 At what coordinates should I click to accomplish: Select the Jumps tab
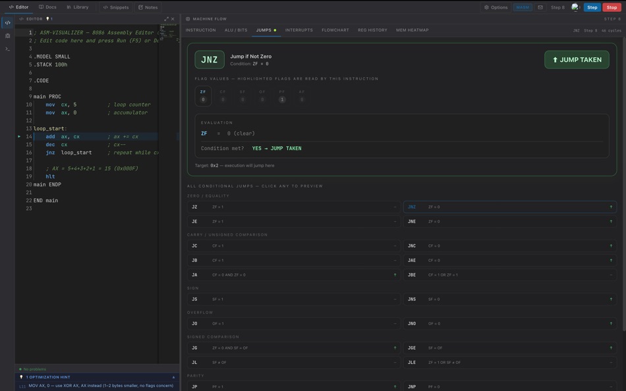point(266,30)
